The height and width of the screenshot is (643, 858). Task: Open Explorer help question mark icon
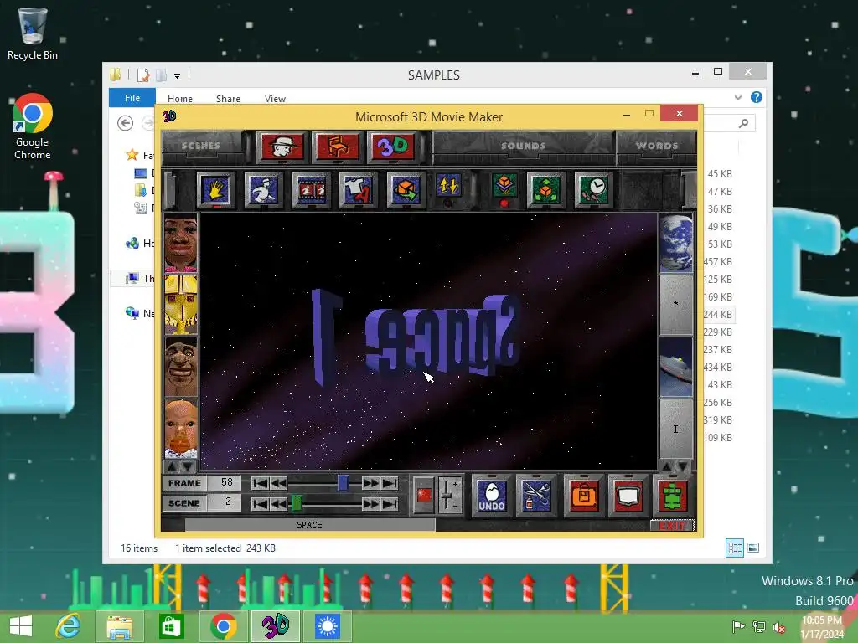tap(757, 97)
